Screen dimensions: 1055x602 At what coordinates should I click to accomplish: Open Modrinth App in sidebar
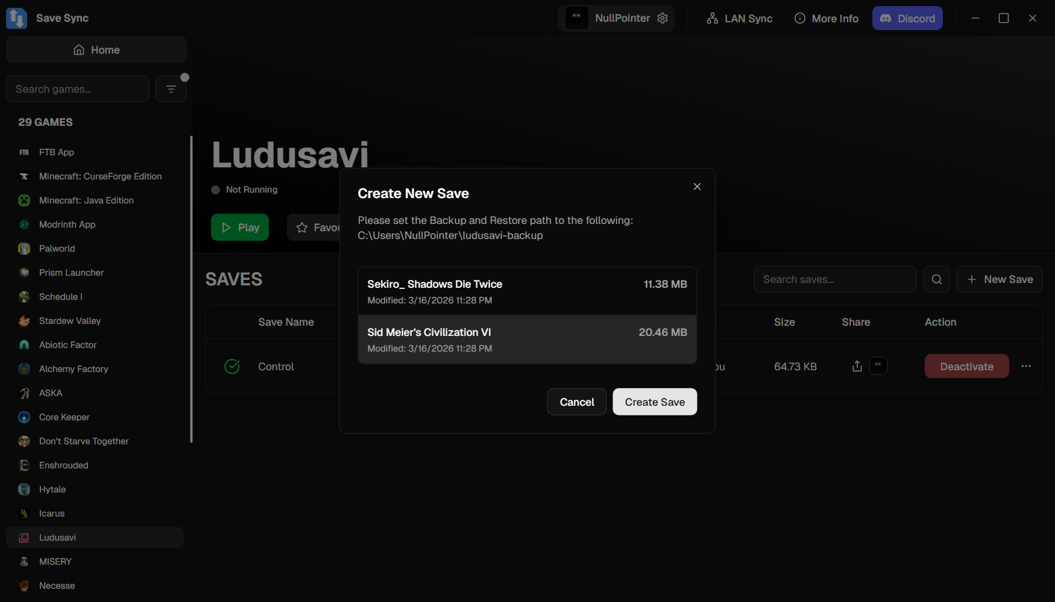(x=95, y=225)
